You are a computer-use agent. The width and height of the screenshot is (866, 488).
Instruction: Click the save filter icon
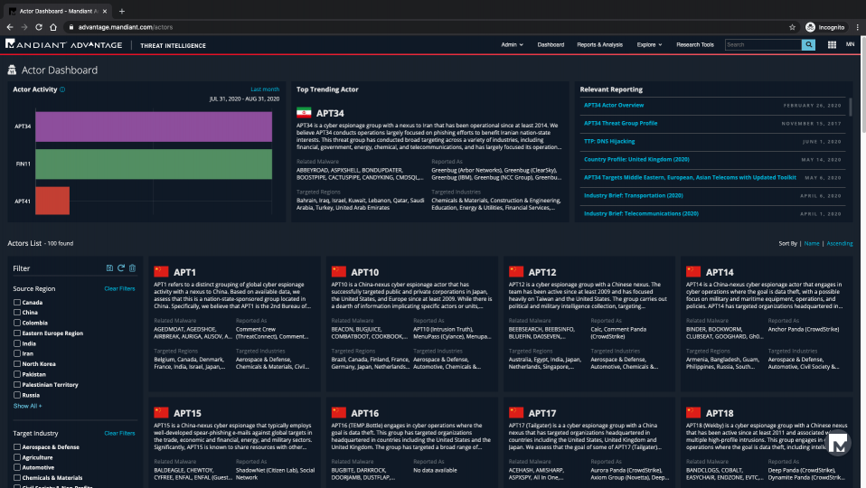coord(109,267)
